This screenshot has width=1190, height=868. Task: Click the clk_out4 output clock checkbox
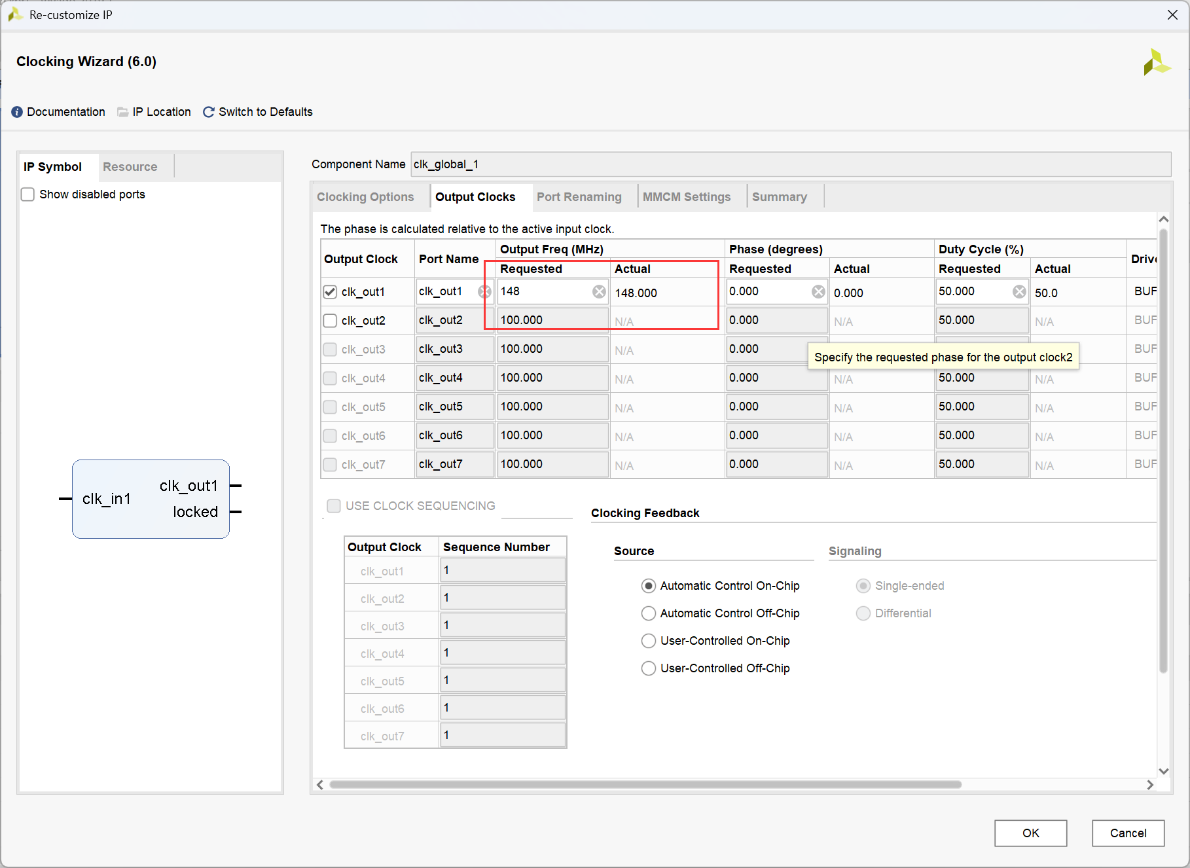point(330,378)
